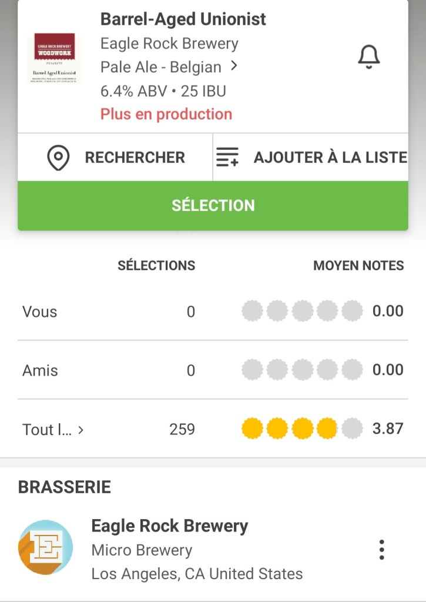Open the Eagle Rock Brewery name in Brasserie
426x602 pixels.
(169, 526)
